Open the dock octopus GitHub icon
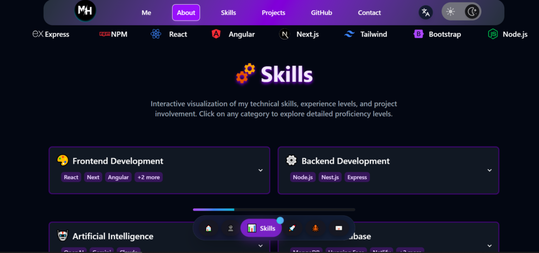The height and width of the screenshot is (253, 539). click(x=315, y=228)
